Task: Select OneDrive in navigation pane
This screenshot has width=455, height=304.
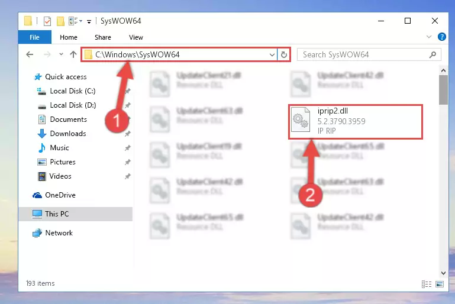Action: click(60, 195)
